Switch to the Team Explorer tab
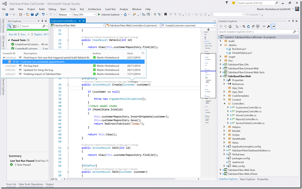The height and width of the screenshot is (189, 302). [x=247, y=179]
